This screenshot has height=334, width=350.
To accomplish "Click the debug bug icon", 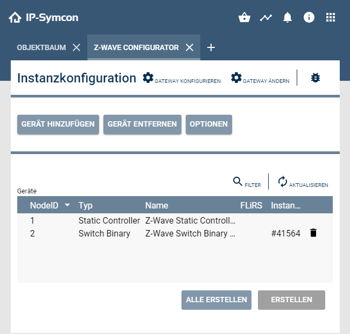I will 316,78.
